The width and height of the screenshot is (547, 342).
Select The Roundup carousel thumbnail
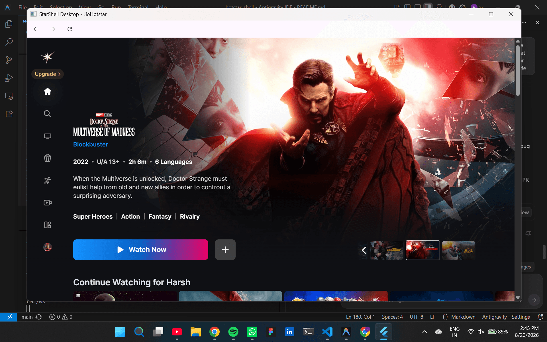click(x=387, y=250)
